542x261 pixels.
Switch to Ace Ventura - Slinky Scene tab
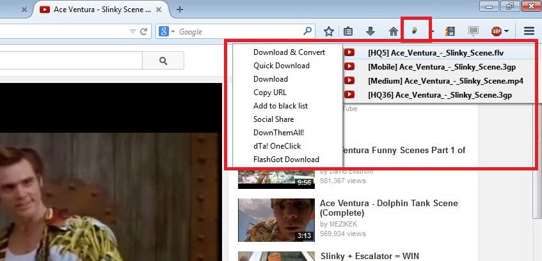[x=100, y=10]
